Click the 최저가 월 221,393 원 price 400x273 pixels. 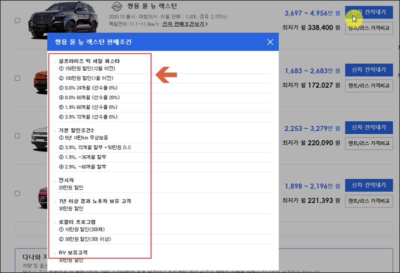coord(311,201)
